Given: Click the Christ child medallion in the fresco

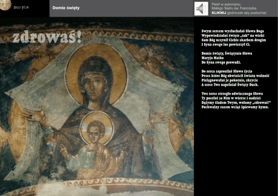Looking at the screenshot, I should tap(96, 128).
